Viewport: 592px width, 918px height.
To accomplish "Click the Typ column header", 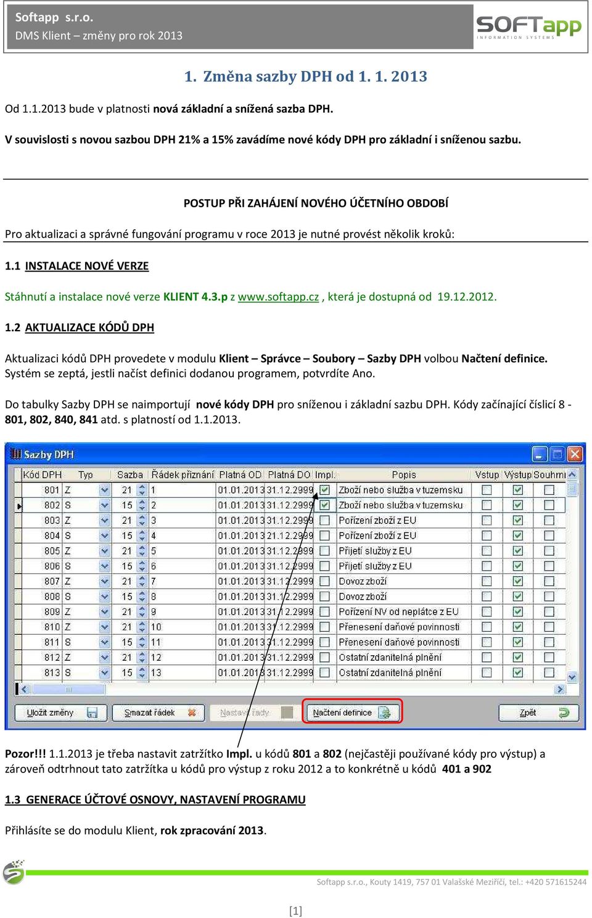I will pos(86,474).
